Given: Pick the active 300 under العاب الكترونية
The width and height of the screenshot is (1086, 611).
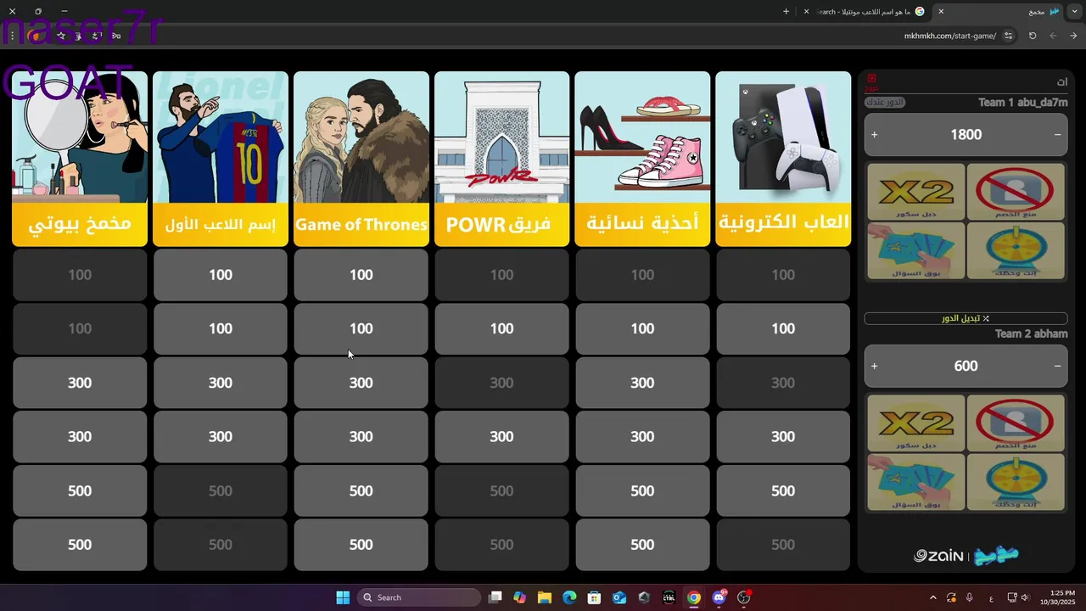Looking at the screenshot, I should tap(783, 436).
